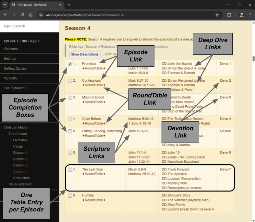Image resolution: width=255 pixels, height=222 pixels.
Task: Open Matthew 25:31-40 scripture link
Action: [142, 174]
